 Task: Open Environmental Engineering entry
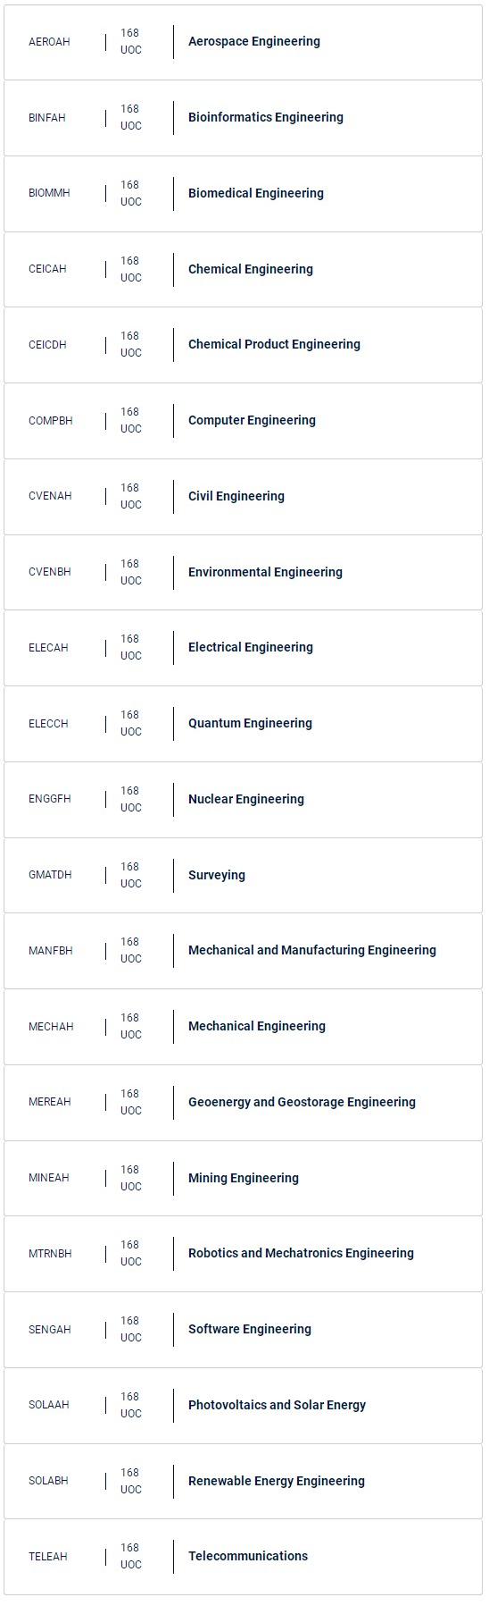tap(243, 573)
